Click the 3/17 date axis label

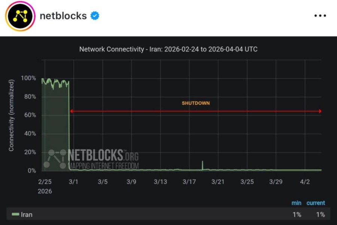[x=189, y=182]
